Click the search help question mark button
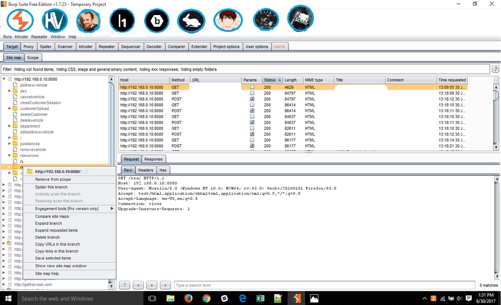 coord(125,285)
